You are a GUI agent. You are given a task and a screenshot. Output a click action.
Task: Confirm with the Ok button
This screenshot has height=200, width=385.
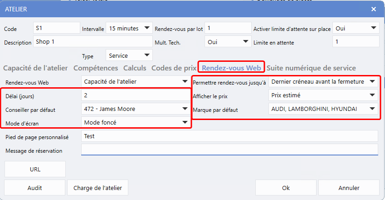pyautogui.click(x=286, y=188)
